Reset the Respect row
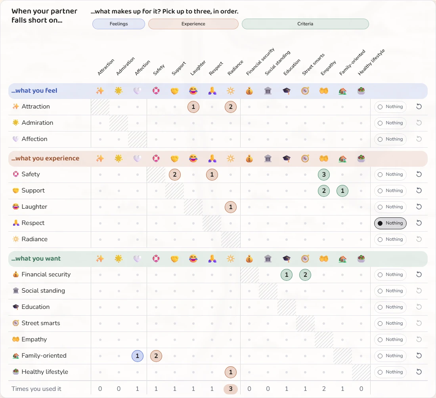The height and width of the screenshot is (398, 436). 419,223
